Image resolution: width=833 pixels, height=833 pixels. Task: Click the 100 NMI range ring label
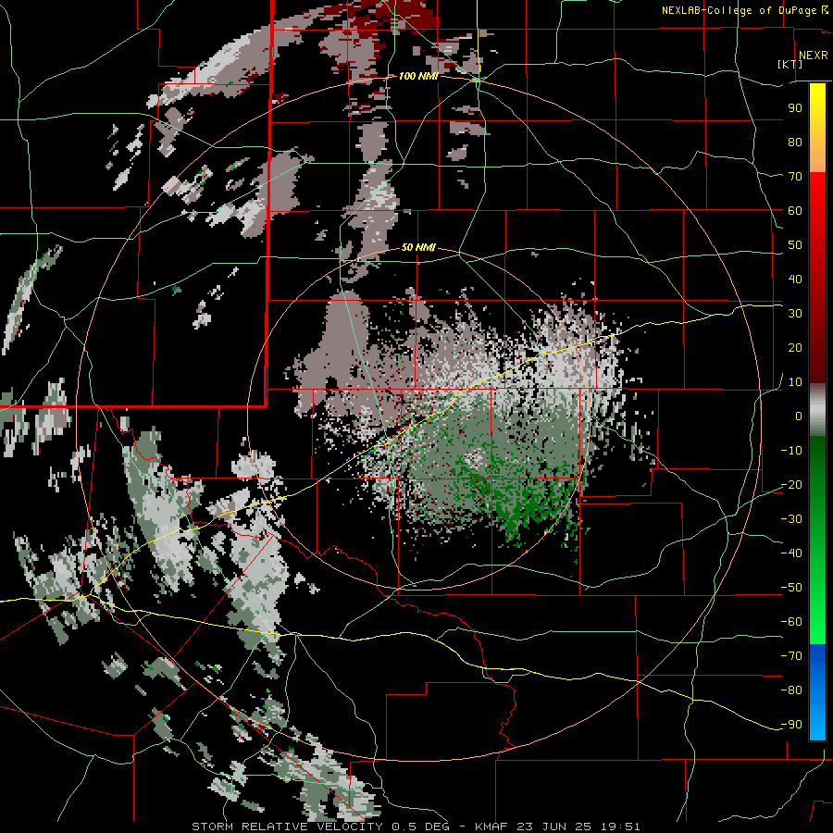coord(418,76)
